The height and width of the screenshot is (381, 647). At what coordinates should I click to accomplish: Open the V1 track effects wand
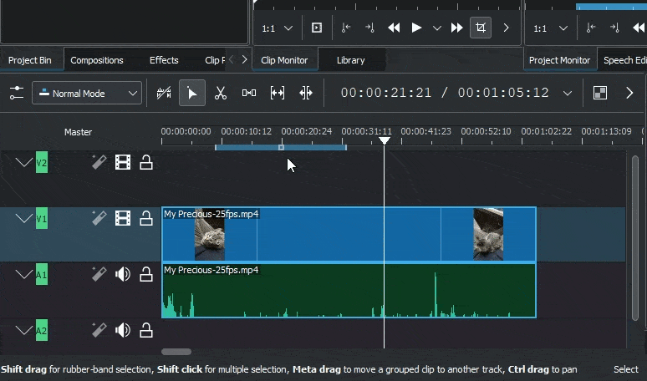pos(99,218)
